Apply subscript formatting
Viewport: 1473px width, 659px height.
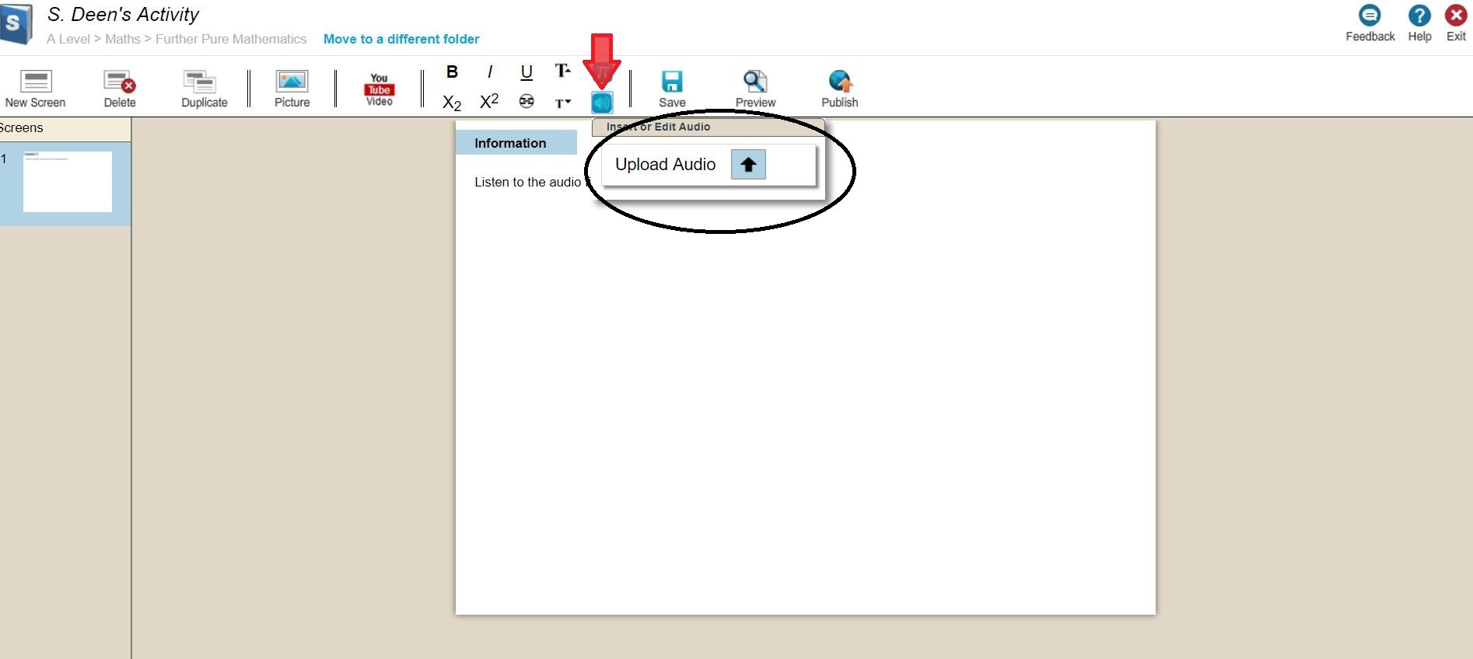pyautogui.click(x=452, y=103)
